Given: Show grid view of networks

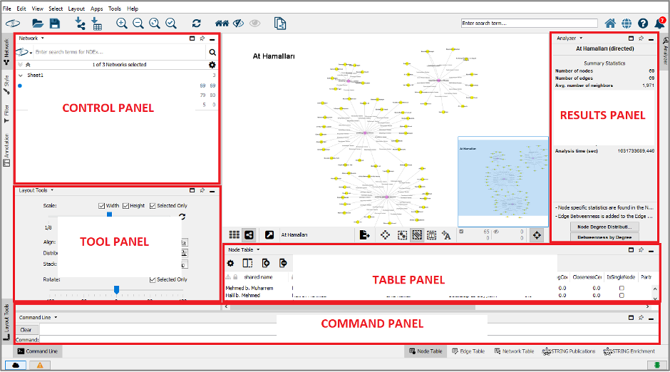Looking at the screenshot, I should click(234, 234).
